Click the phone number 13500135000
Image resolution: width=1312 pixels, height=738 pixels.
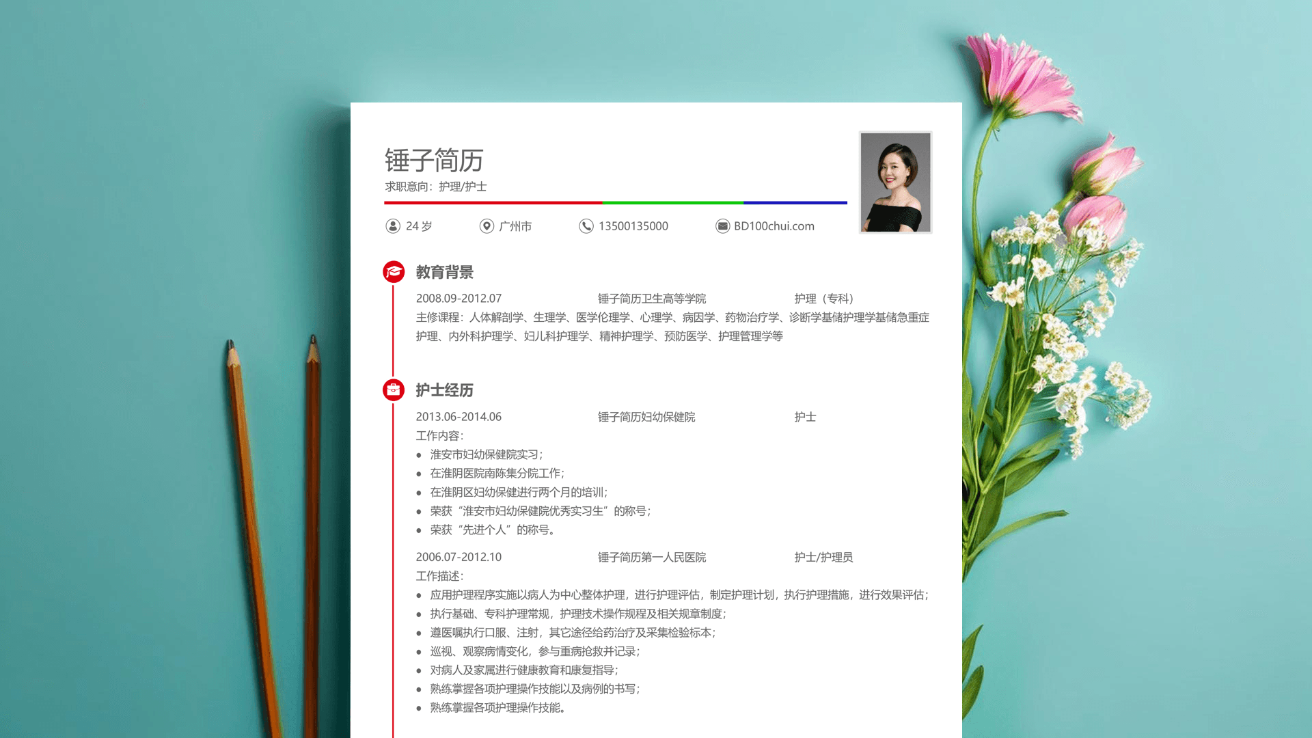pos(633,226)
